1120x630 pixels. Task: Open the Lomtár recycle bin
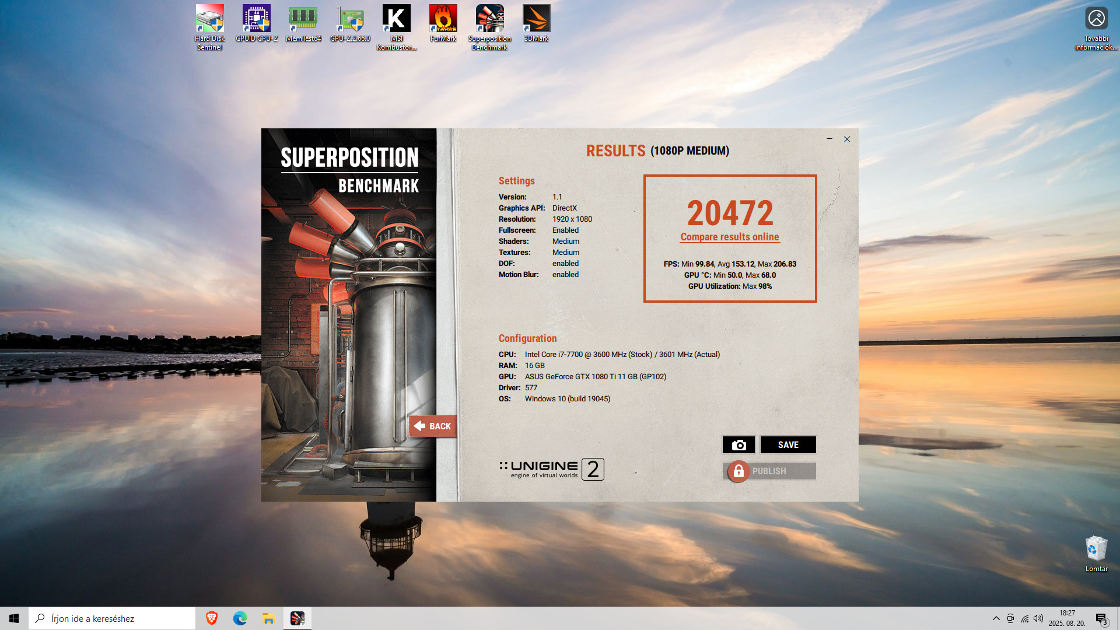[1096, 554]
